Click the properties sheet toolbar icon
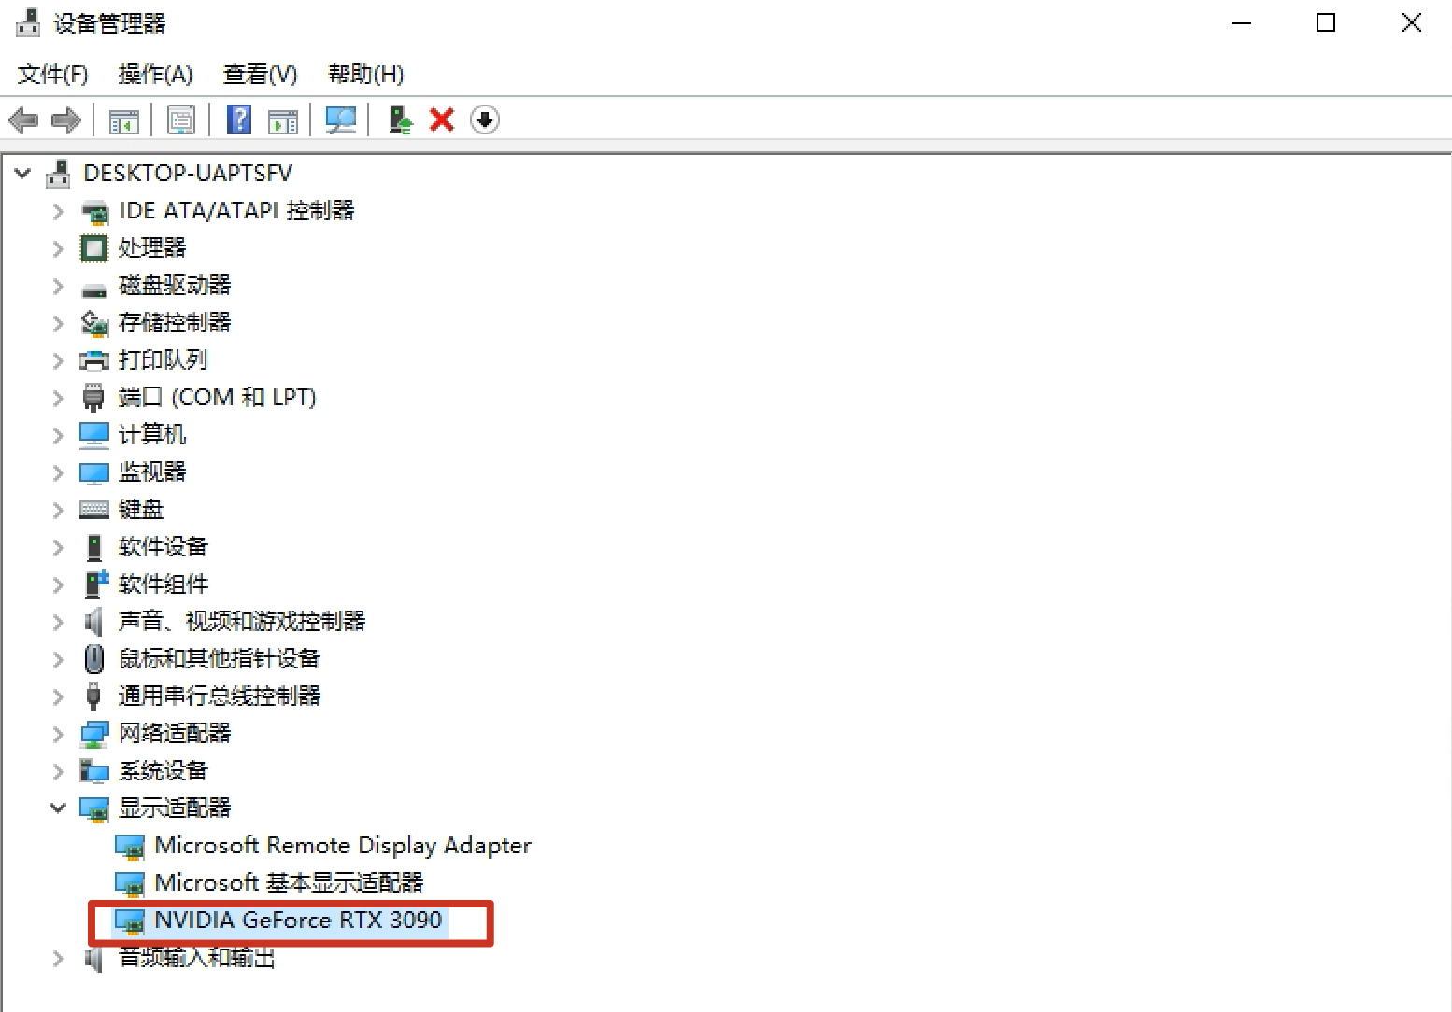The width and height of the screenshot is (1452, 1012). [181, 120]
